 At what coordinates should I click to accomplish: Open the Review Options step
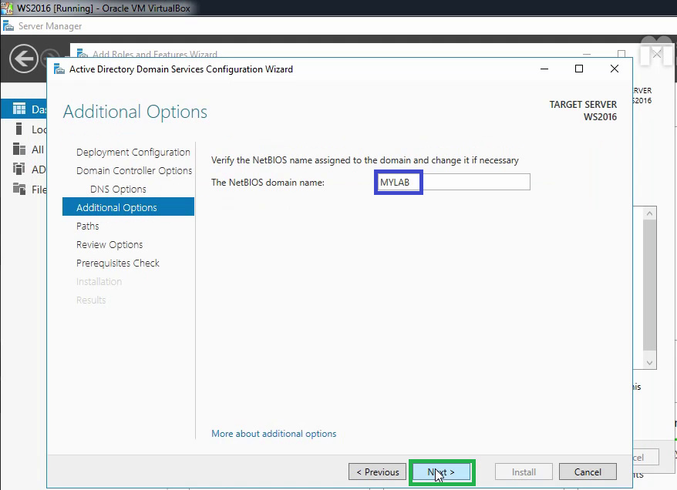[x=109, y=244]
